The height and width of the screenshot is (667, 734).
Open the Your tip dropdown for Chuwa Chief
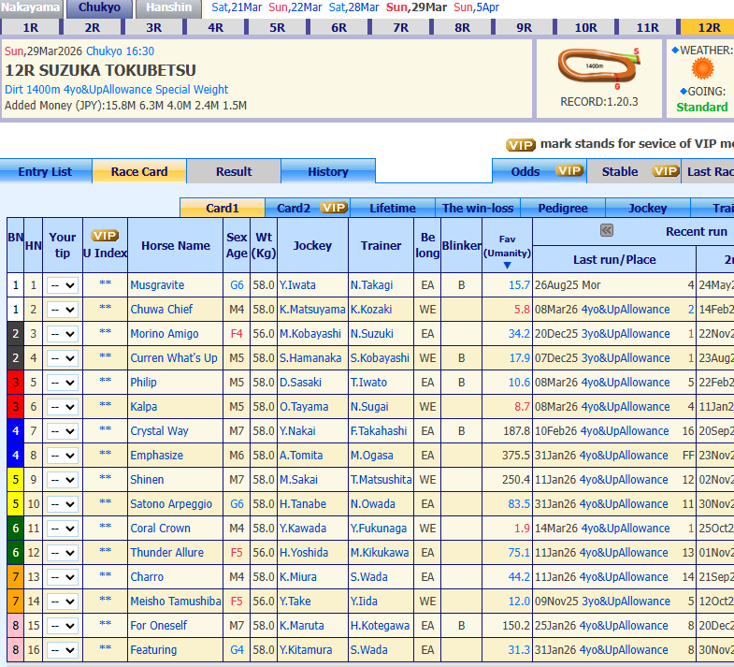tap(63, 309)
